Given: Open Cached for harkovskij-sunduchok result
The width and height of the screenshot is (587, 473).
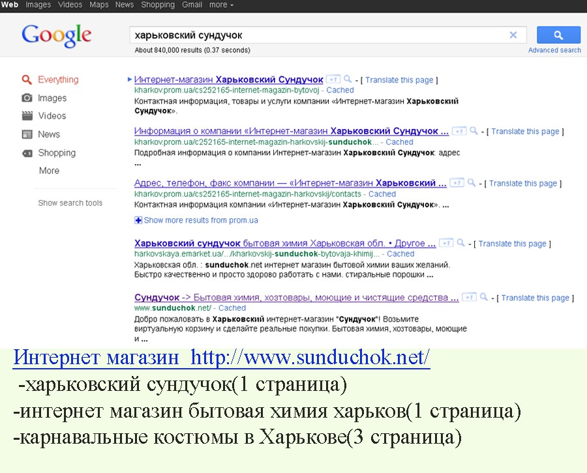Looking at the screenshot, I should pos(399,142).
